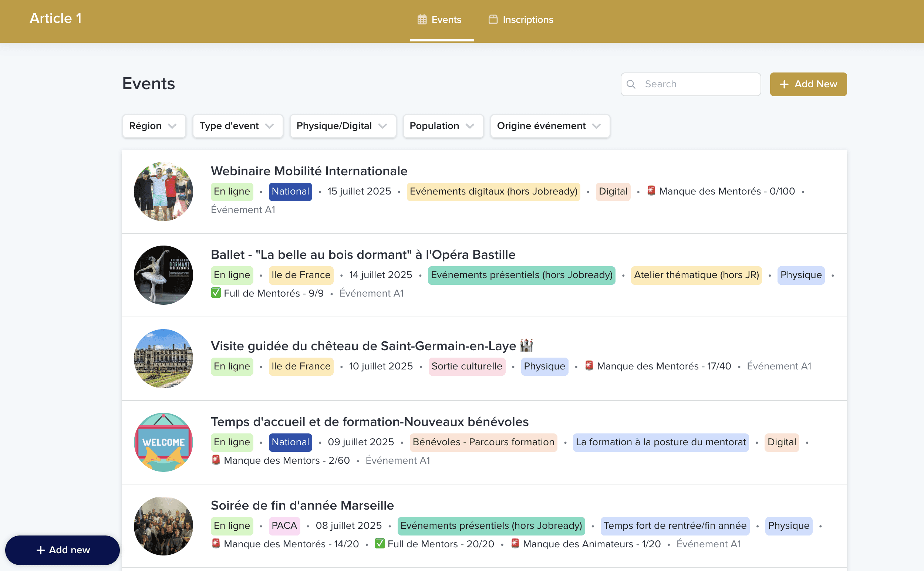Click Temps fort de rentrée/fin année tag
This screenshot has width=924, height=571.
pyautogui.click(x=675, y=526)
